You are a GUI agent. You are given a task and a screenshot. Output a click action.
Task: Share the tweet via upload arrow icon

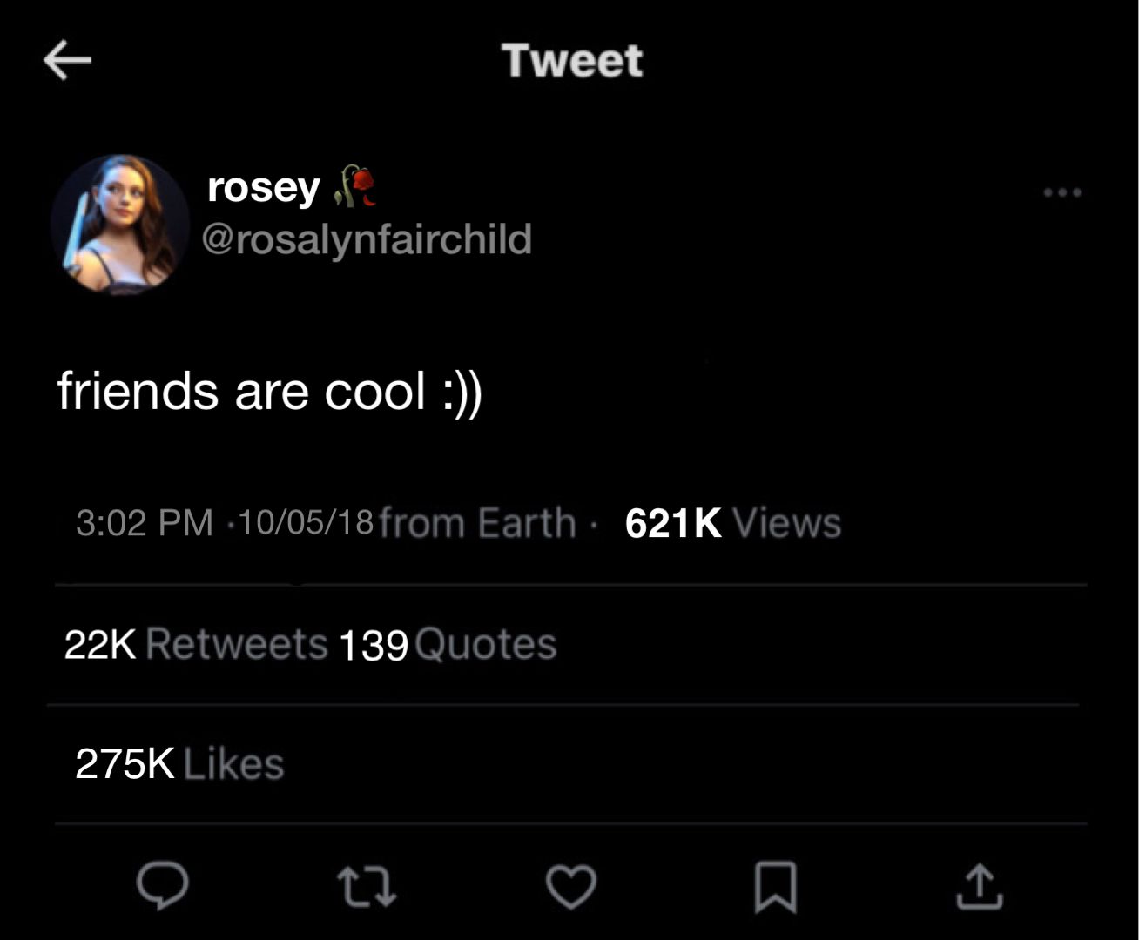click(x=980, y=886)
